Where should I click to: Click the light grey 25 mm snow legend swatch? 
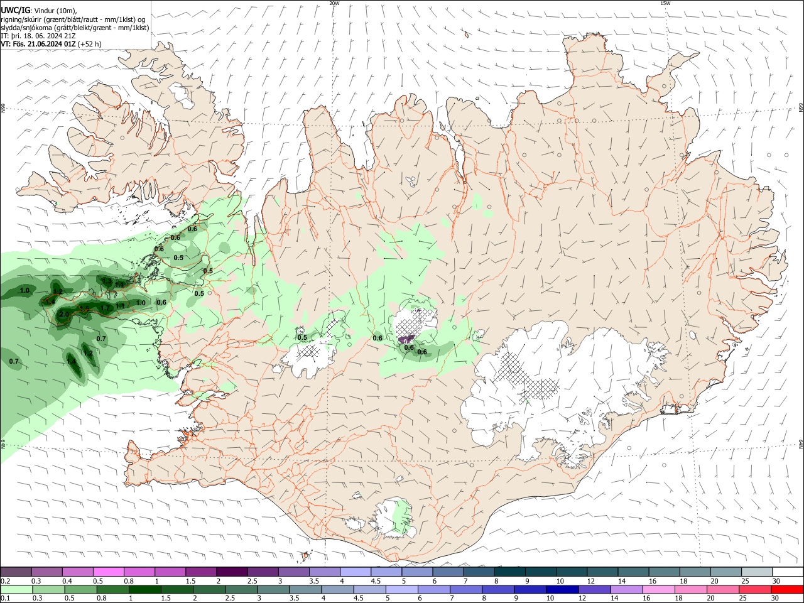coord(757,572)
